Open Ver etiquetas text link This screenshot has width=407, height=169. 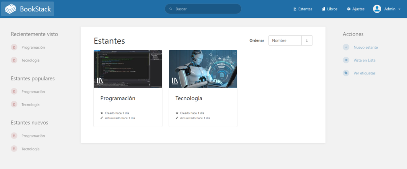click(364, 73)
